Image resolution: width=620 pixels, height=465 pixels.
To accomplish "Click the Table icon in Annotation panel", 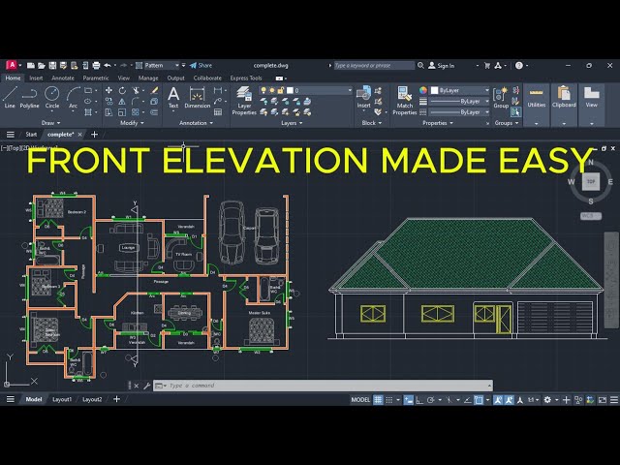I will (x=218, y=112).
